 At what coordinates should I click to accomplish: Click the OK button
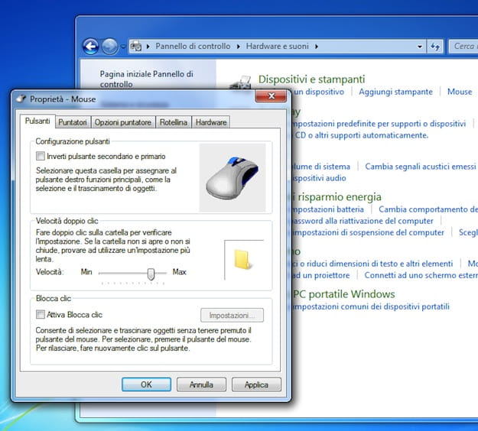[x=146, y=384]
